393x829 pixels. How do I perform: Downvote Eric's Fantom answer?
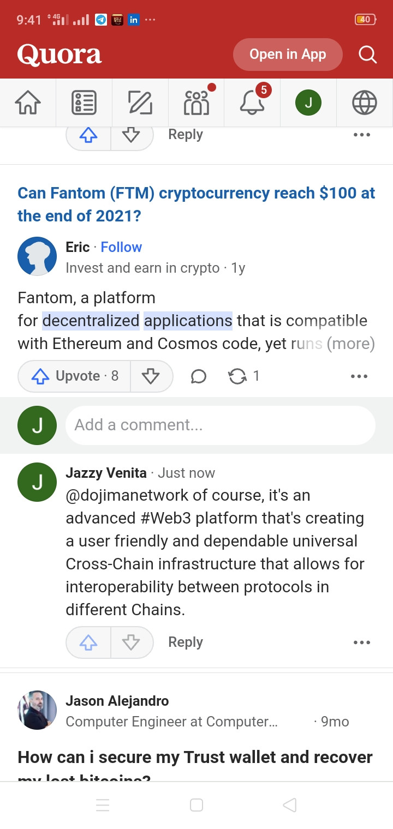tap(151, 376)
